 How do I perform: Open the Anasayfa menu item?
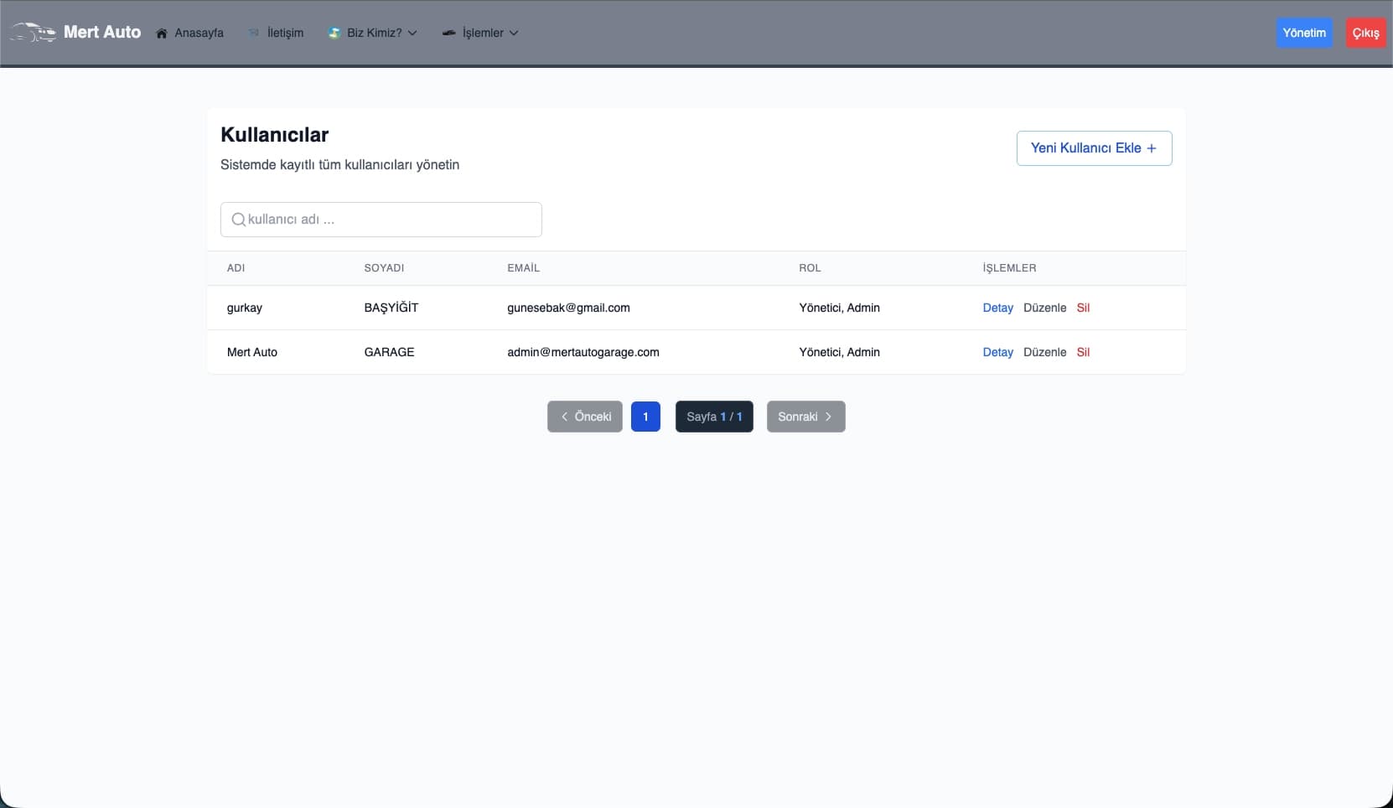click(199, 34)
